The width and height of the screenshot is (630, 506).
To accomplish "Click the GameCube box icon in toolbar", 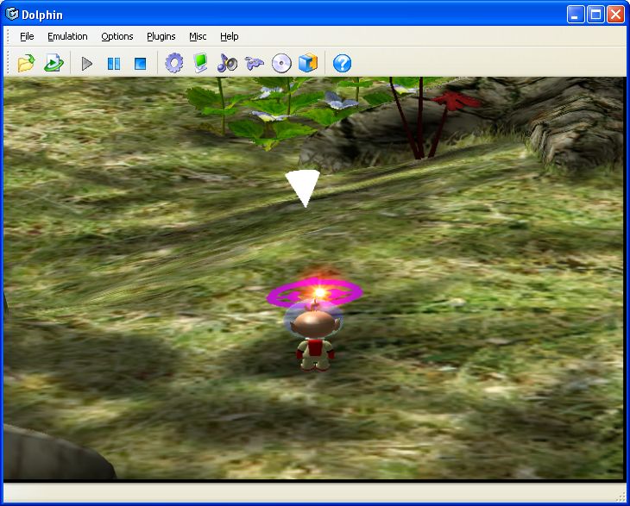I will 308,64.
